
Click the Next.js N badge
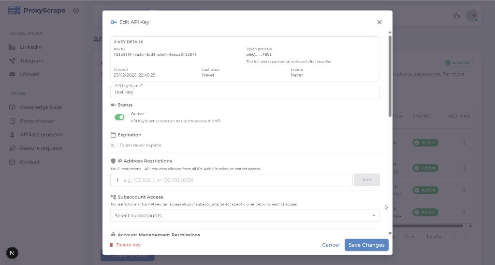point(12,253)
